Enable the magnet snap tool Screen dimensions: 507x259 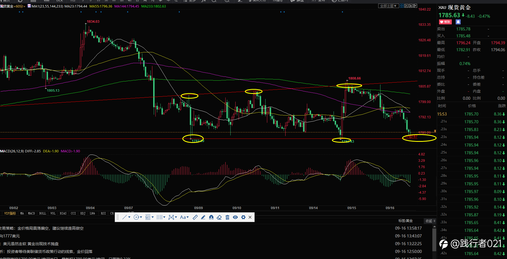pyautogui.click(x=211, y=217)
